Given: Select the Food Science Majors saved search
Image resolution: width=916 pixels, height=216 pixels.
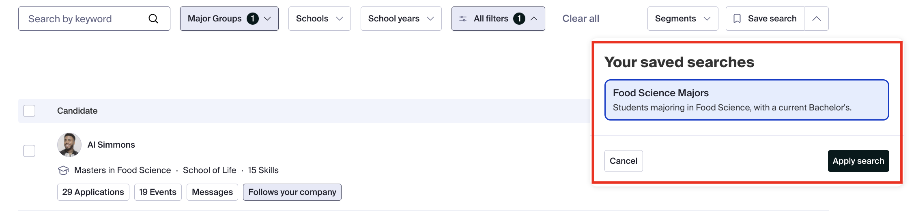Looking at the screenshot, I should coord(746,100).
